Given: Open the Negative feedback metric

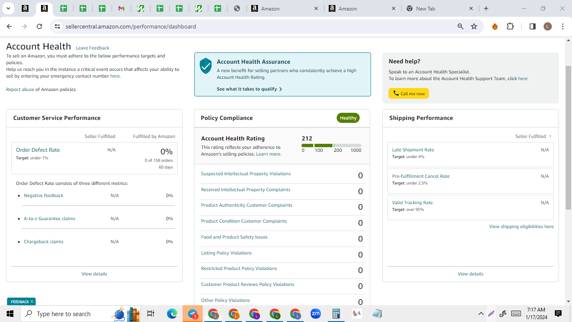Looking at the screenshot, I should click(x=44, y=195).
